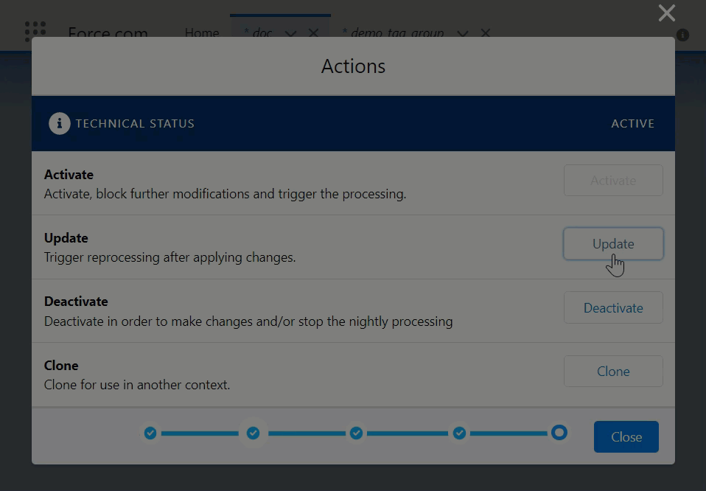706x491 pixels.
Task: Click the Clone button
Action: (x=612, y=372)
